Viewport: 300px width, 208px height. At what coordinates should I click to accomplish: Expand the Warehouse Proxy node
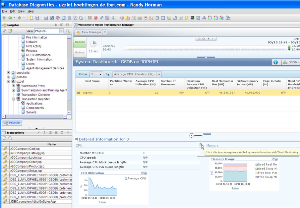coord(13,86)
